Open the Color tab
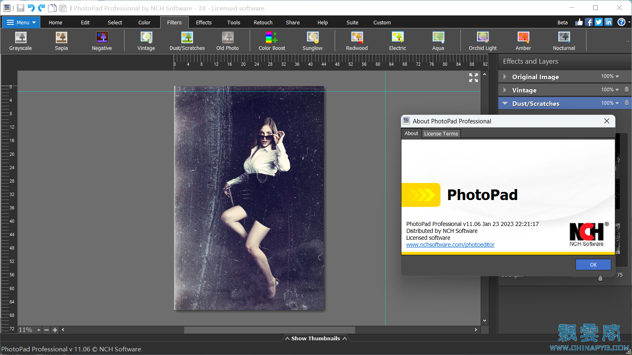The width and height of the screenshot is (632, 355). 144,22
